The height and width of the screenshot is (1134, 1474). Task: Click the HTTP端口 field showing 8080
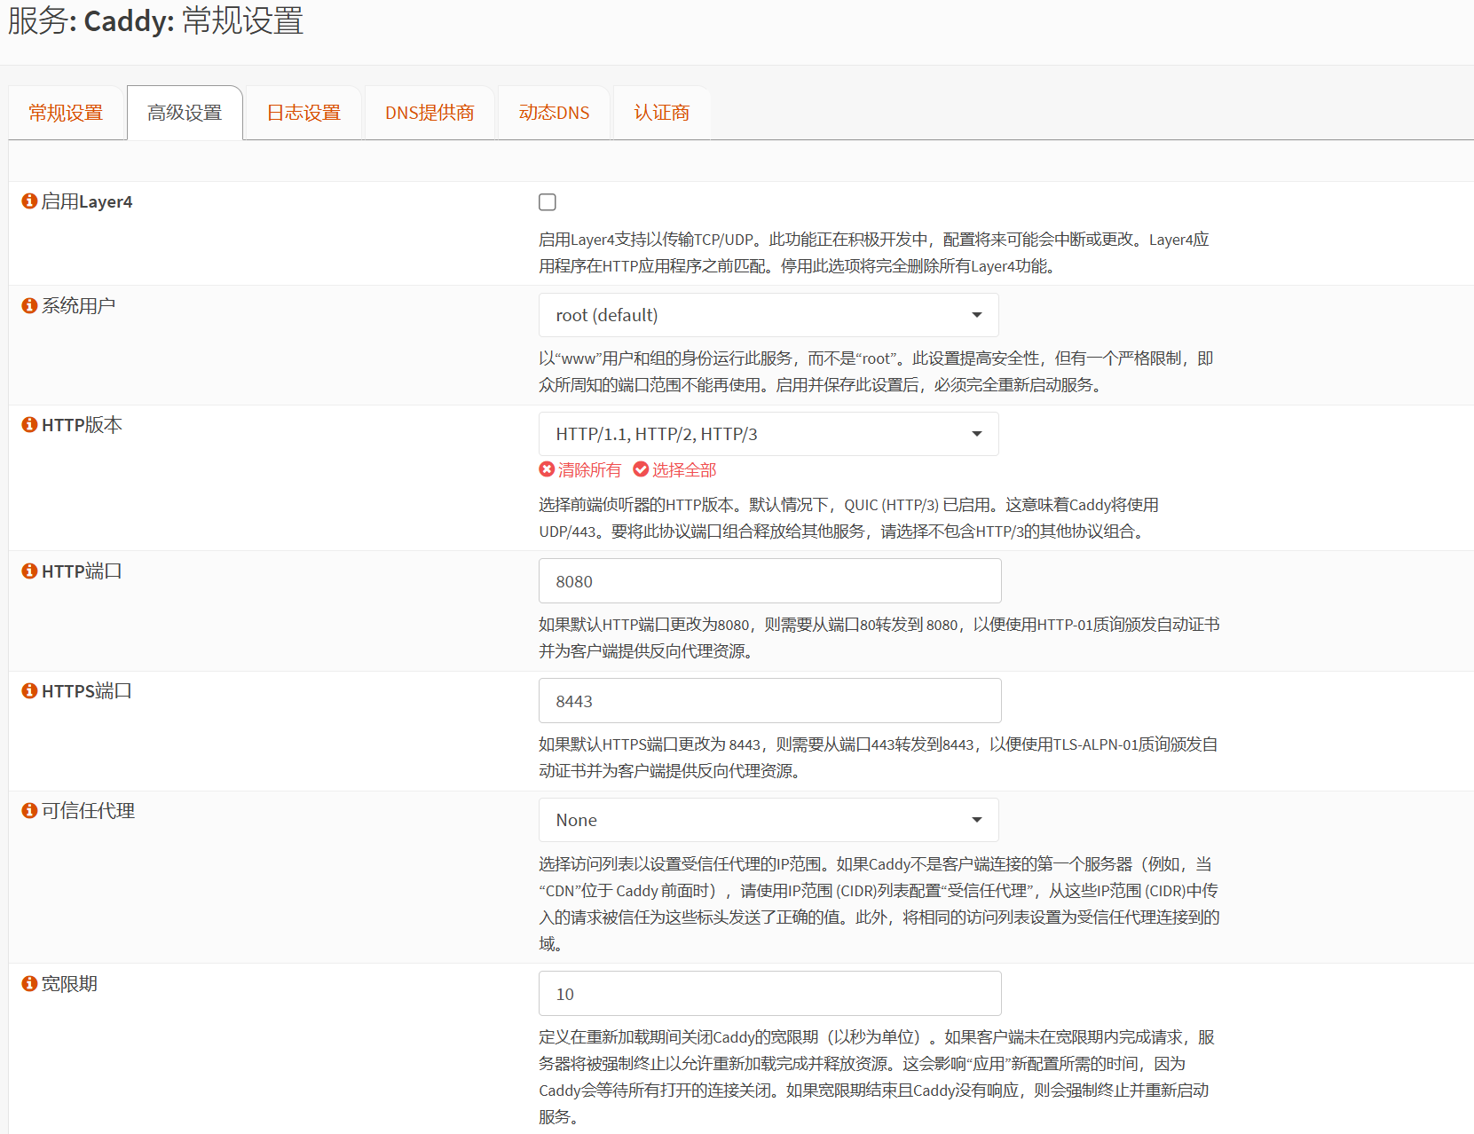pos(769,581)
